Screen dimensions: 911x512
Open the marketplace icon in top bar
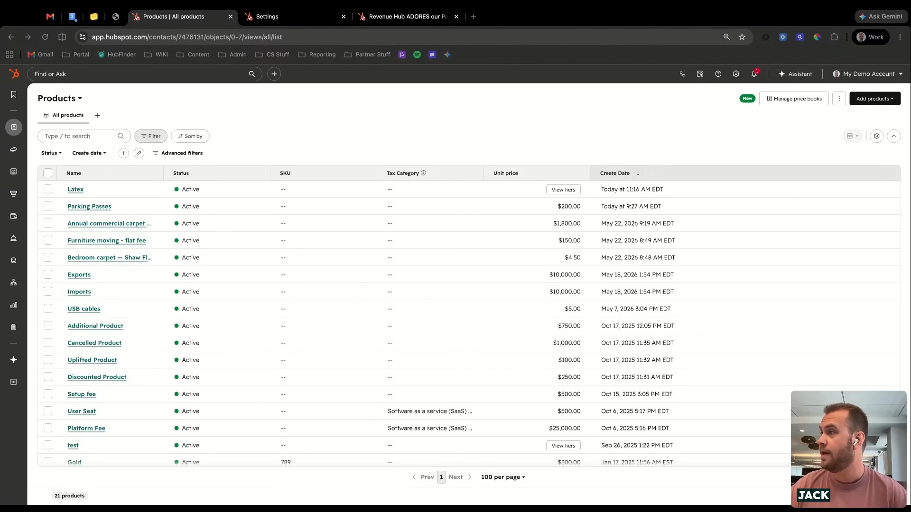coord(700,74)
